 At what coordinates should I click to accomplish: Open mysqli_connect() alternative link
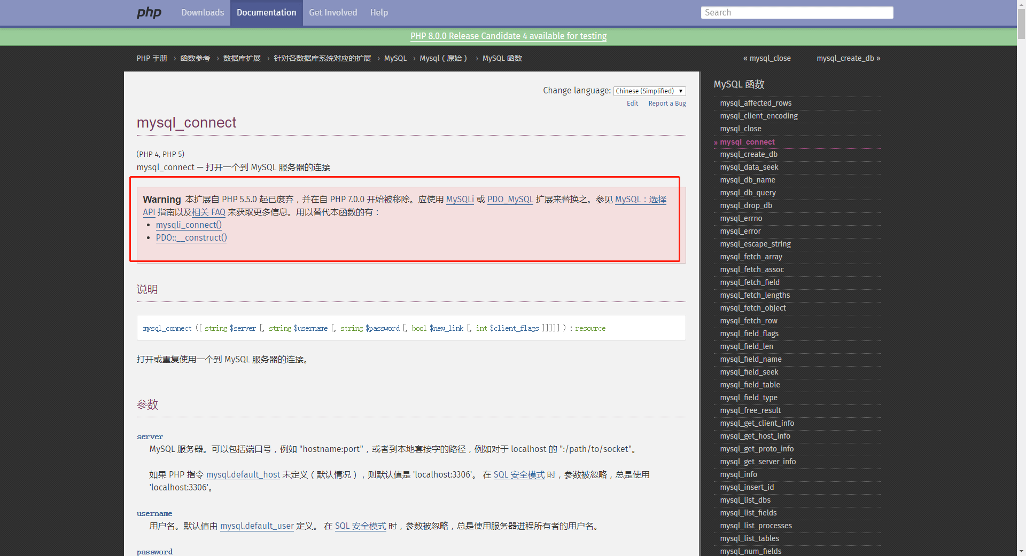click(x=189, y=225)
